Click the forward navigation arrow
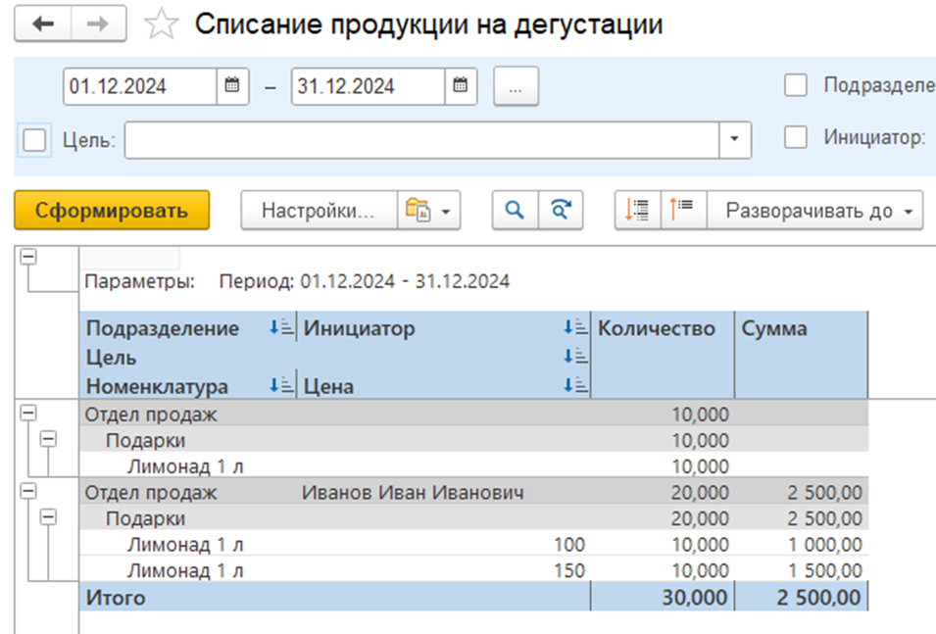936x634 pixels. tap(96, 24)
